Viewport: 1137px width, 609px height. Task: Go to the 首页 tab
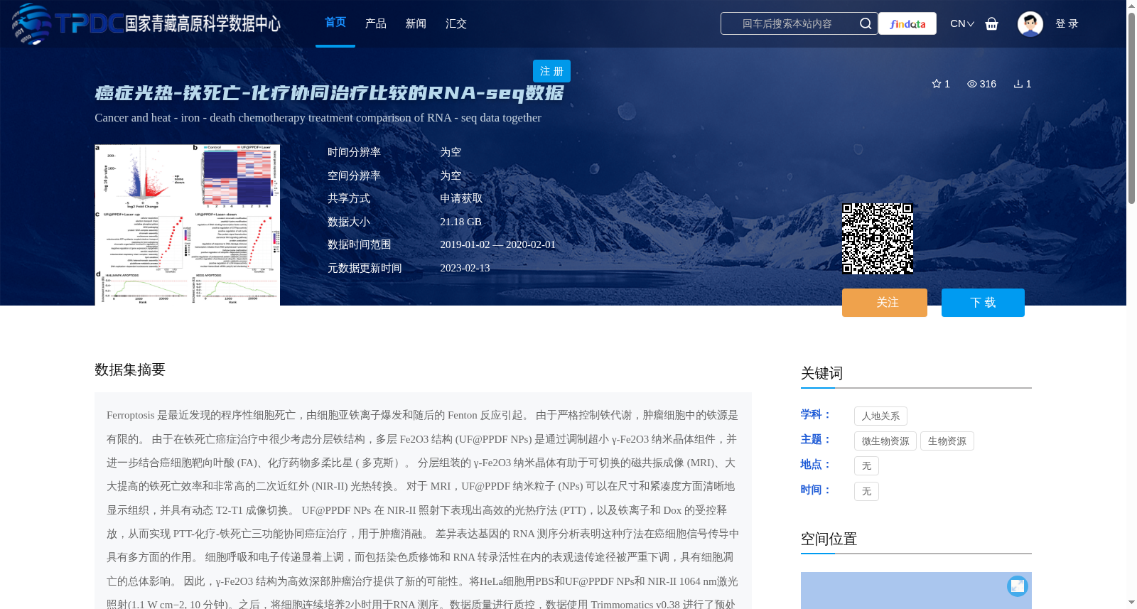tap(335, 23)
